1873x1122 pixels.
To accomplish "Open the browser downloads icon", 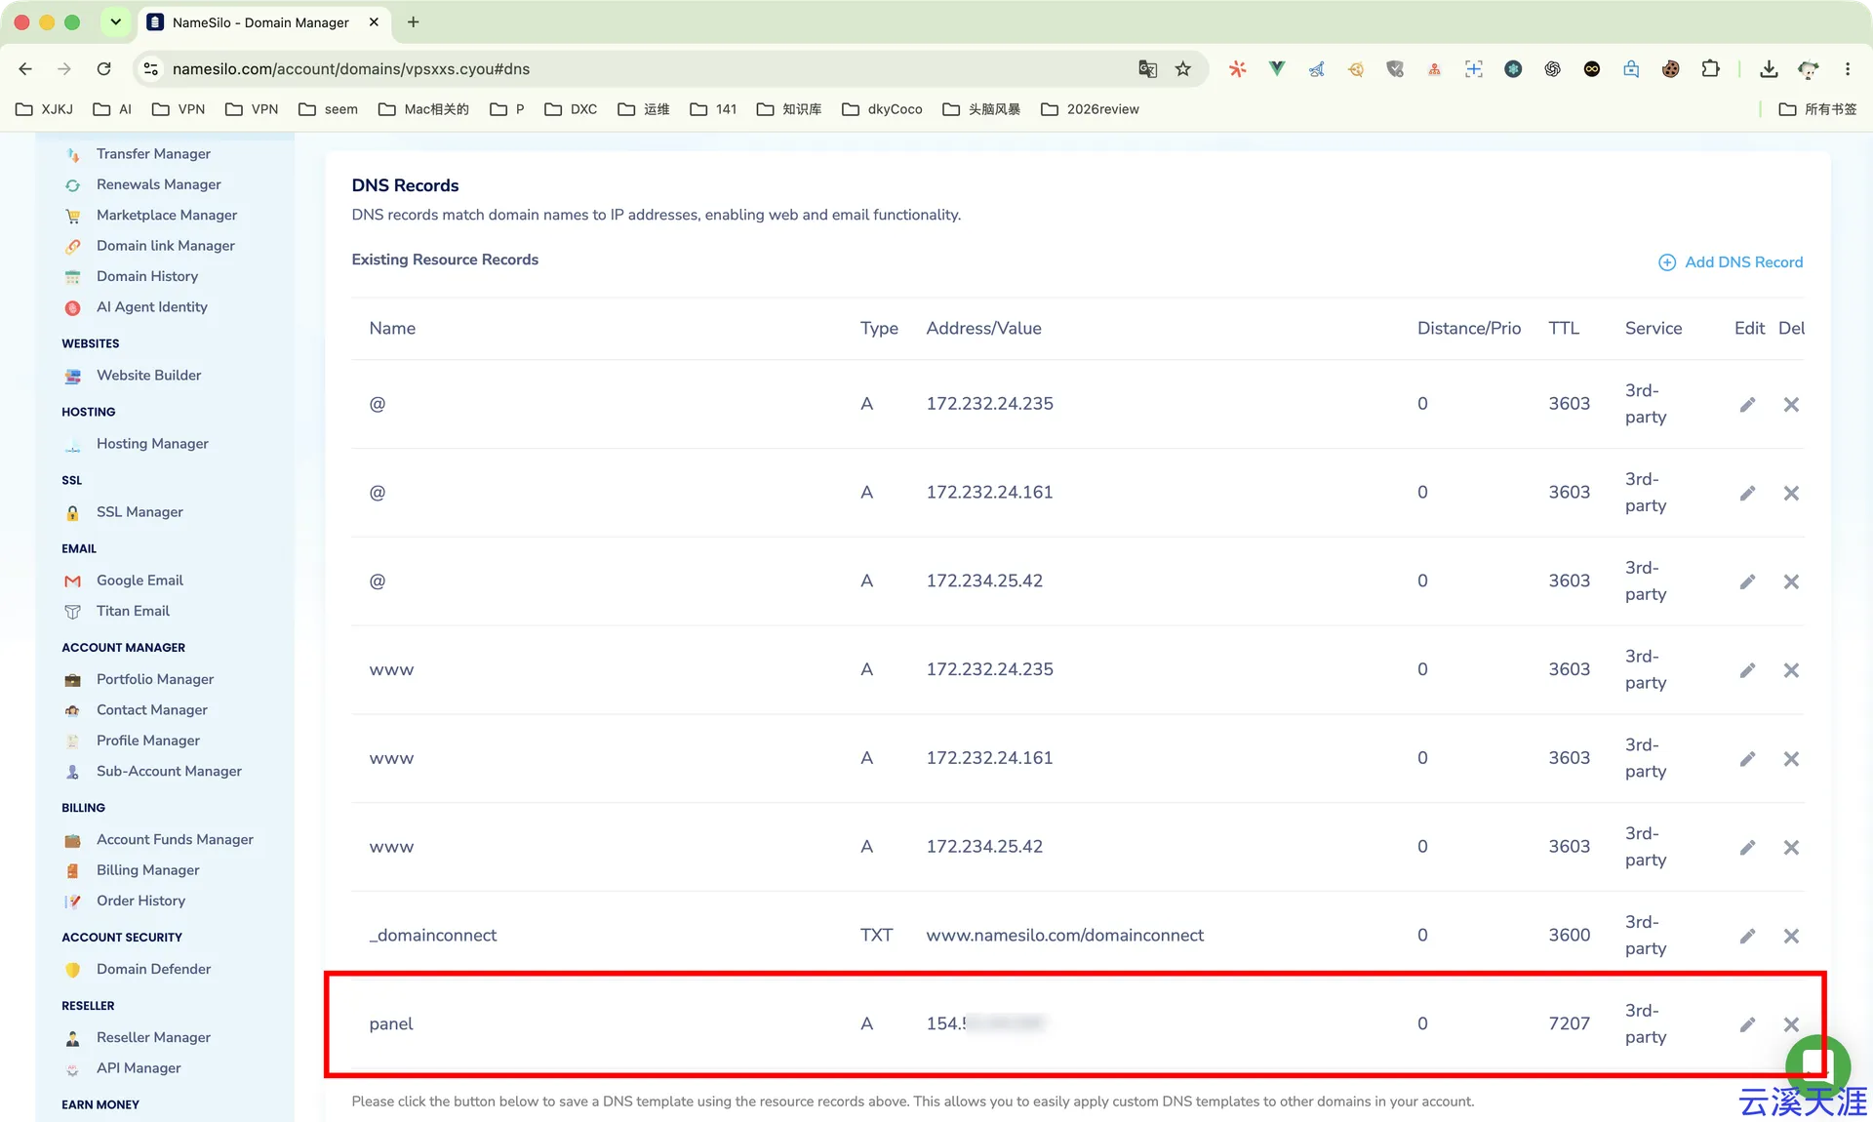I will point(1769,69).
